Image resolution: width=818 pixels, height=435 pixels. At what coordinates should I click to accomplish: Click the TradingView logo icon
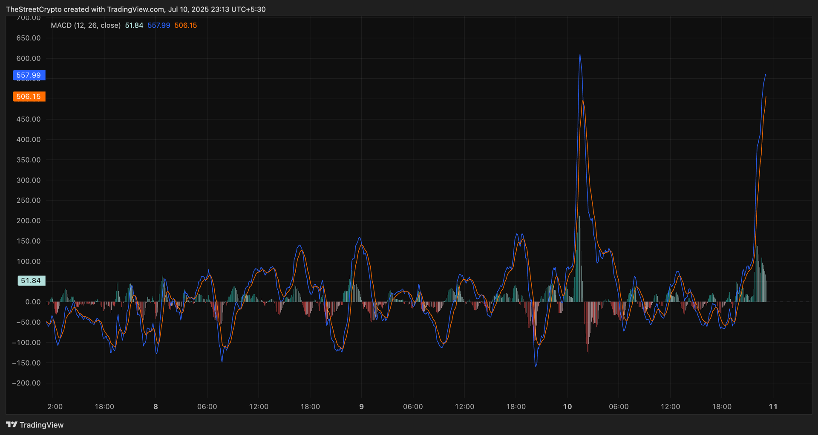12,424
